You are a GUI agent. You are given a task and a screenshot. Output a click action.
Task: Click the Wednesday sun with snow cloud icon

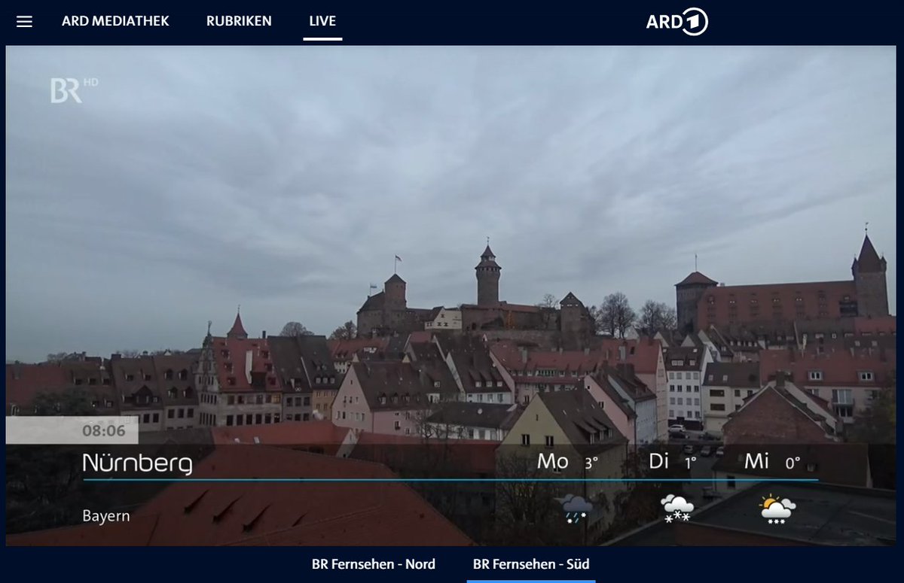[x=777, y=509]
